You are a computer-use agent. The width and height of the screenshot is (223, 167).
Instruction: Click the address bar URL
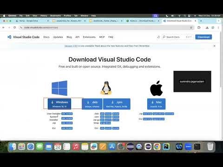coord(41,27)
